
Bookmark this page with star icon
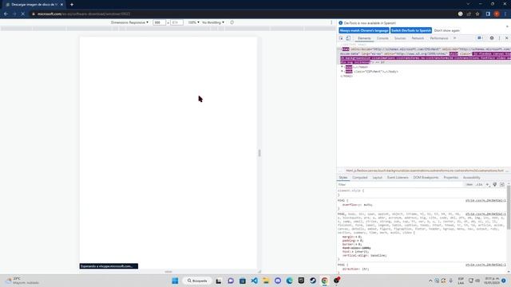(477, 14)
